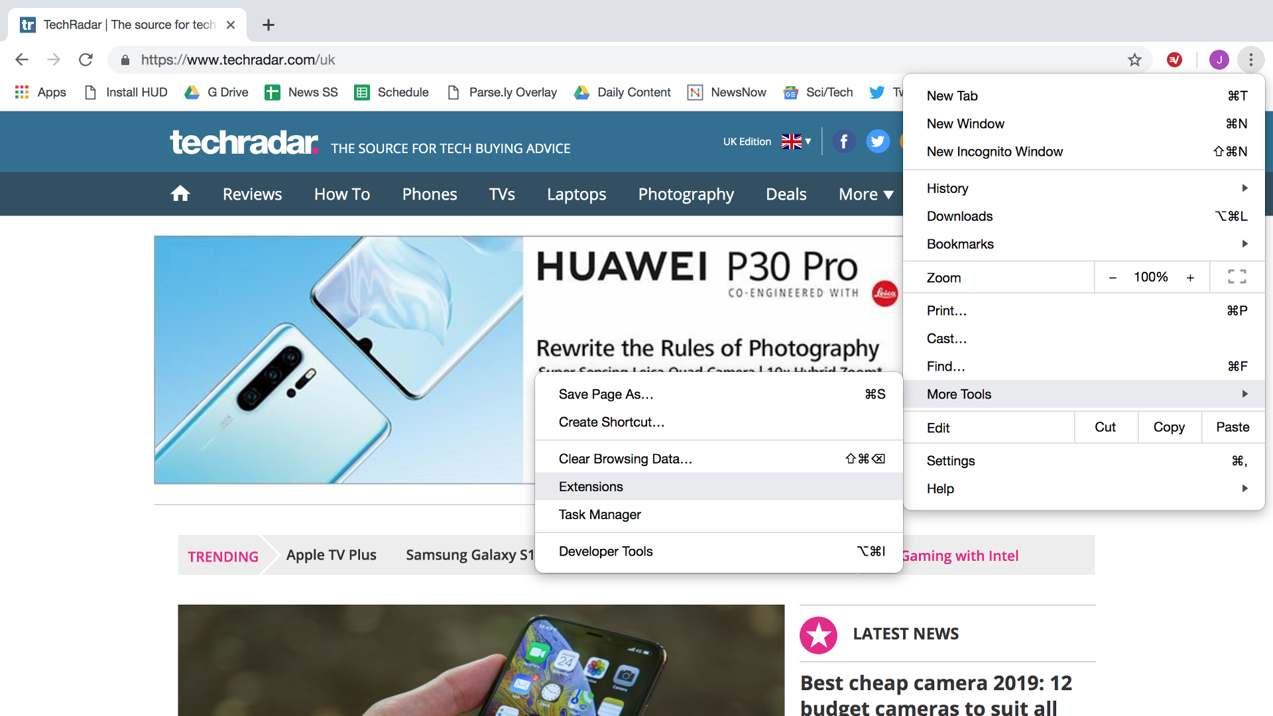
Task: Open Daily Content bookmark
Action: click(x=623, y=92)
